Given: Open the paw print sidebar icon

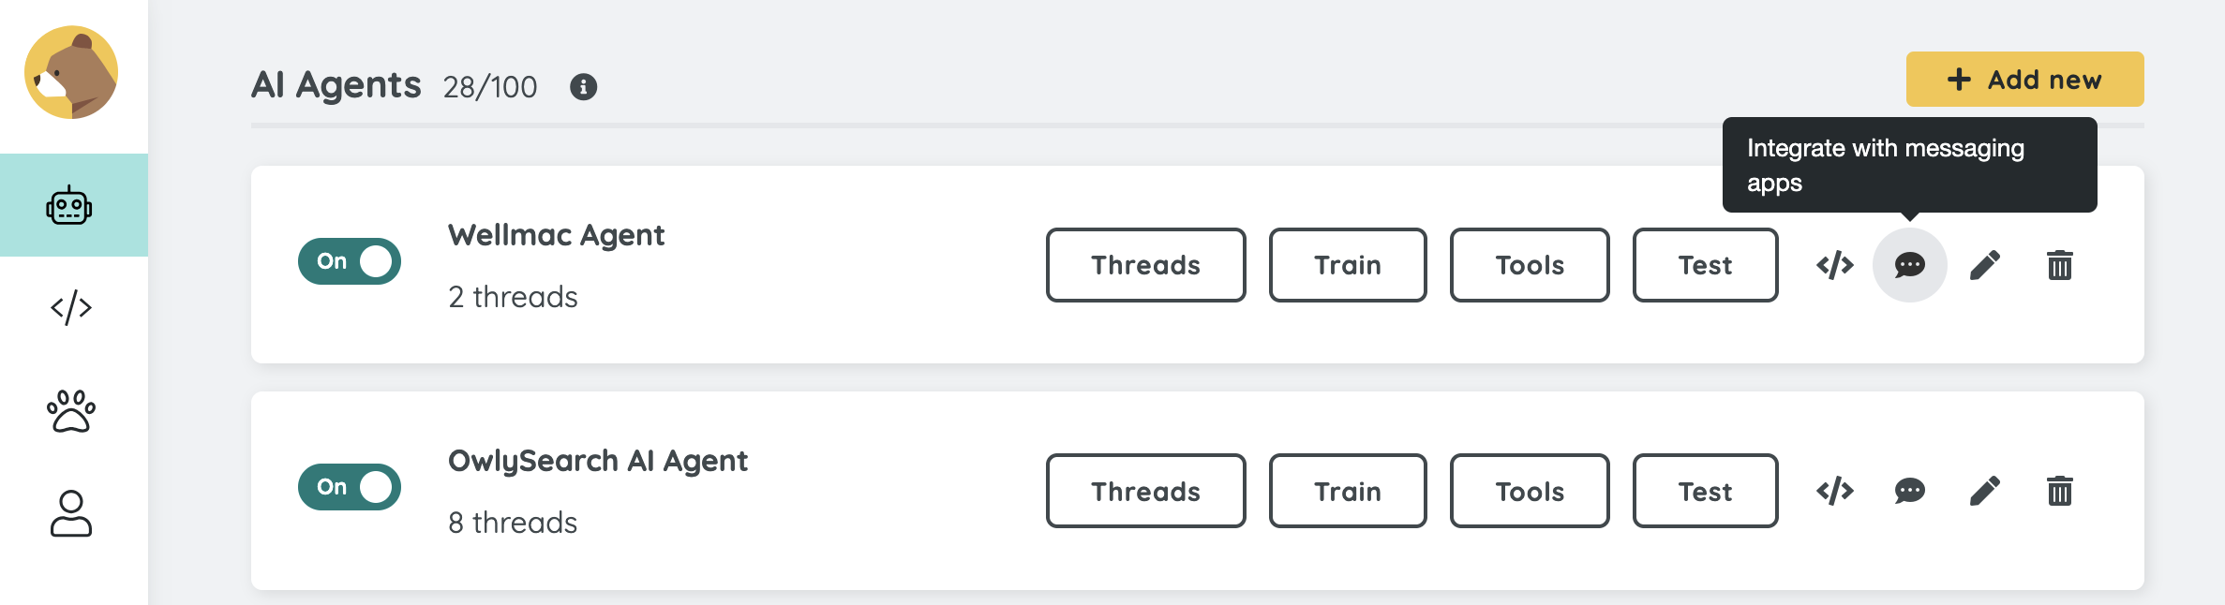Looking at the screenshot, I should tap(70, 410).
